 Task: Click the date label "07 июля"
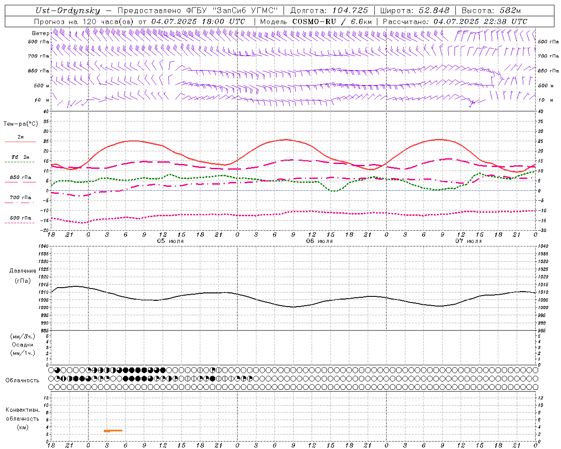[468, 241]
